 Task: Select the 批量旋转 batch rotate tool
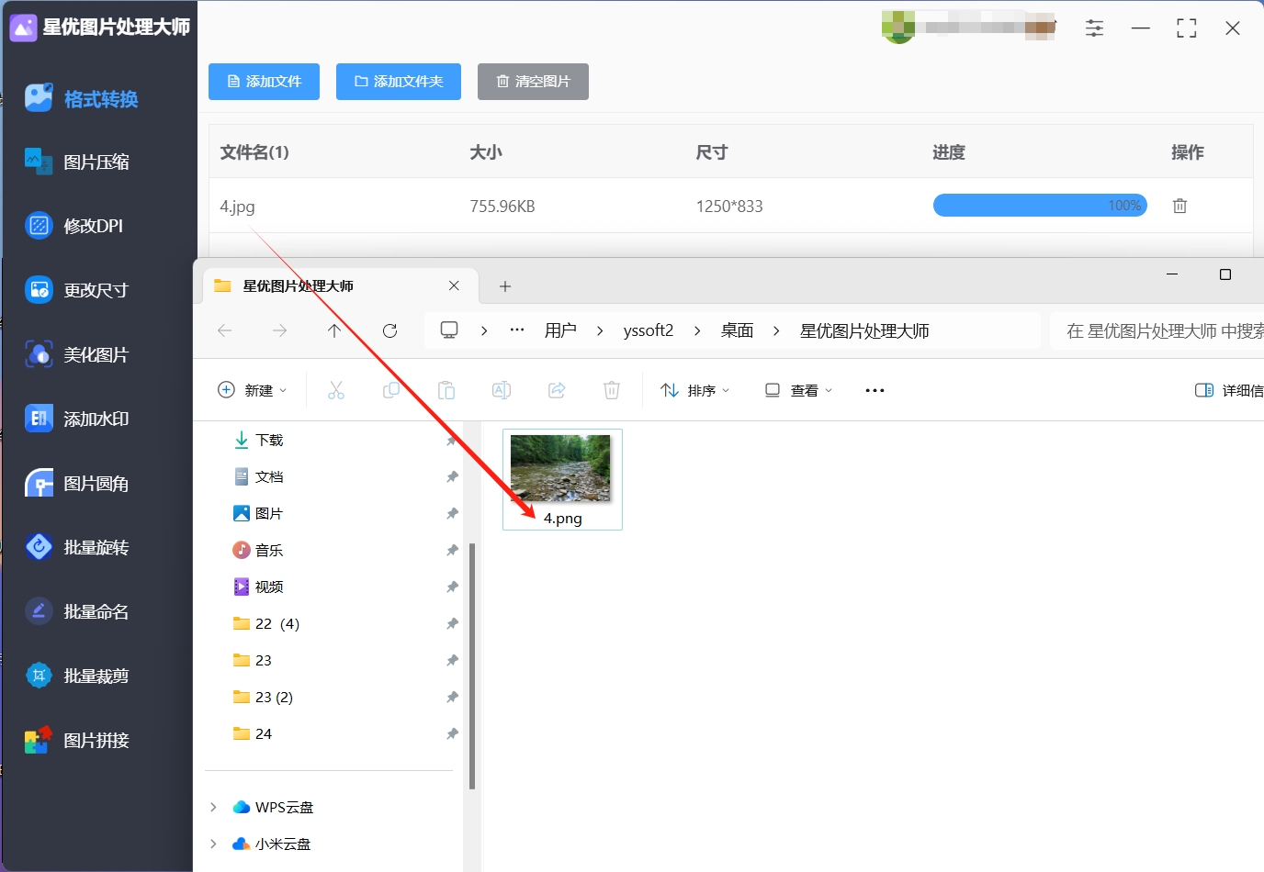coord(78,548)
